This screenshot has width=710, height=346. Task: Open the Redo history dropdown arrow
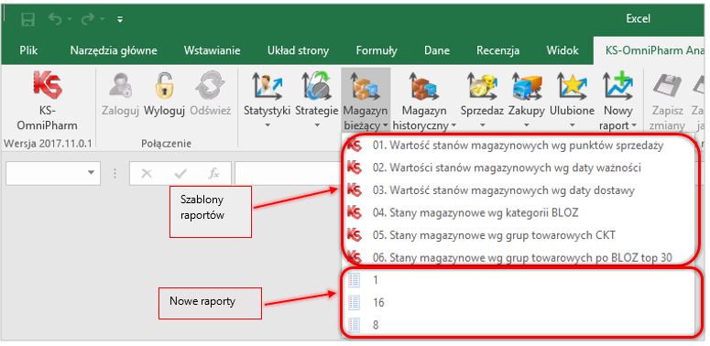[x=102, y=19]
